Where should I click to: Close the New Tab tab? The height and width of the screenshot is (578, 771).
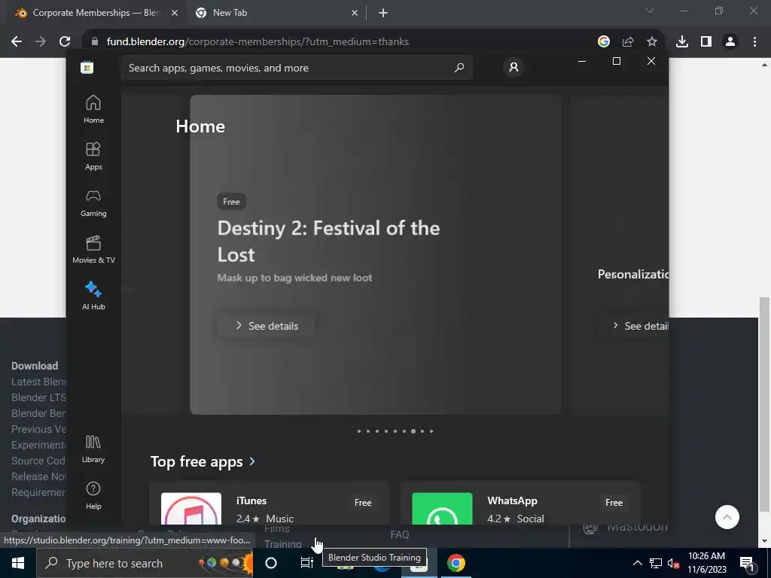(355, 14)
